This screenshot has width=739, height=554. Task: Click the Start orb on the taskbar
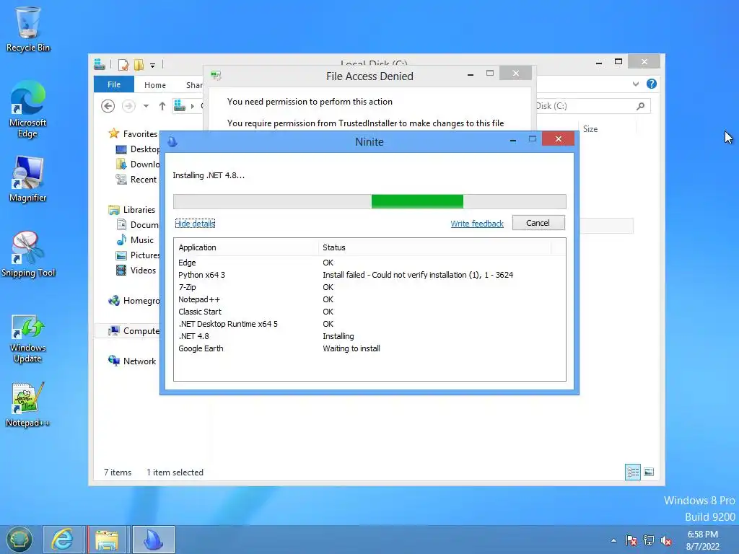coord(19,540)
